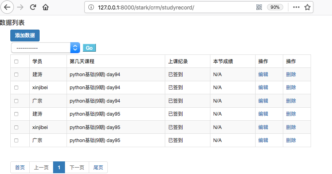Check the xinjibei day94 row checkbox
The height and width of the screenshot is (174, 332).
16,88
